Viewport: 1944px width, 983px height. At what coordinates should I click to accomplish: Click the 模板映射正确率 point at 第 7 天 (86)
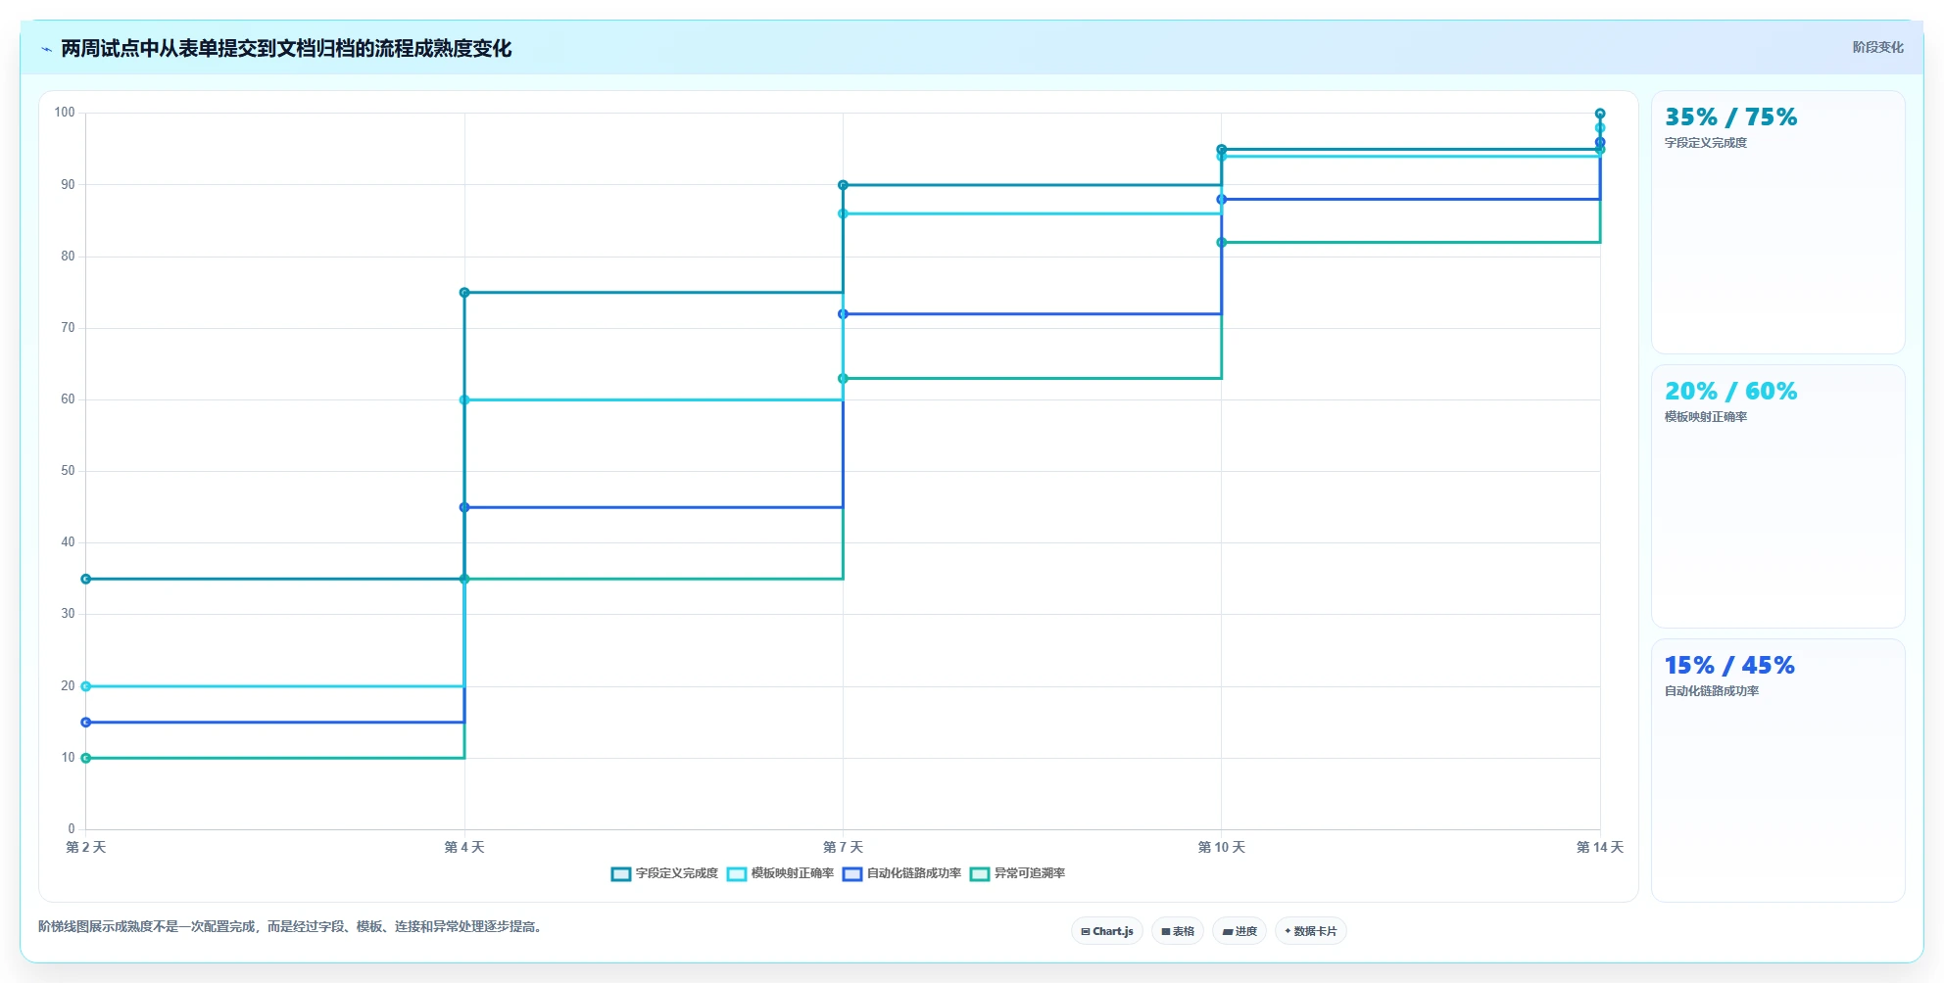click(843, 213)
